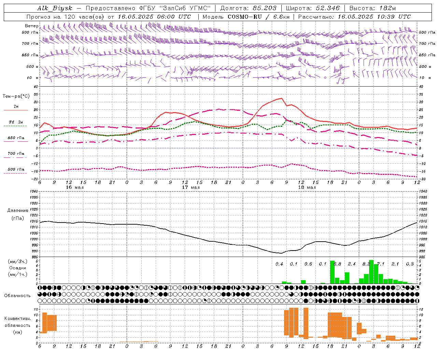Click the 700 гПа label in temperature legend
Screen dimensions: 437x349
pyautogui.click(x=16, y=153)
